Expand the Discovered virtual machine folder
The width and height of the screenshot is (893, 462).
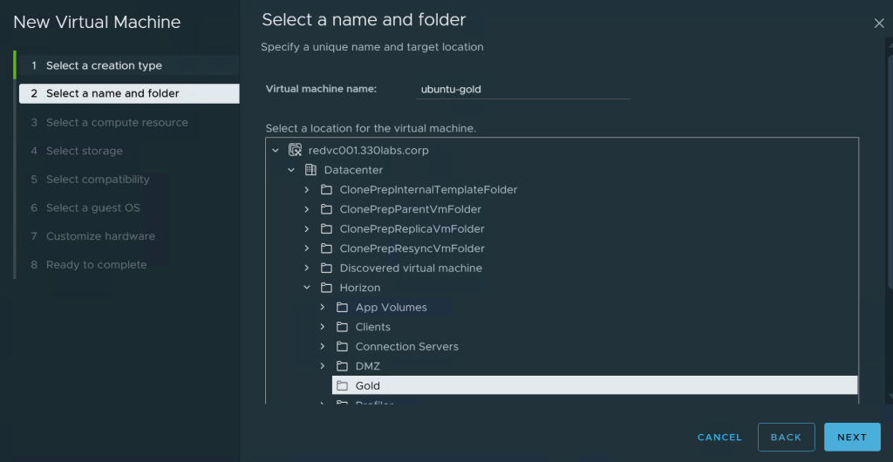pyautogui.click(x=307, y=268)
